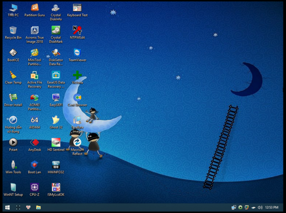Launch MiniTool Partition shortcut

coord(34,57)
